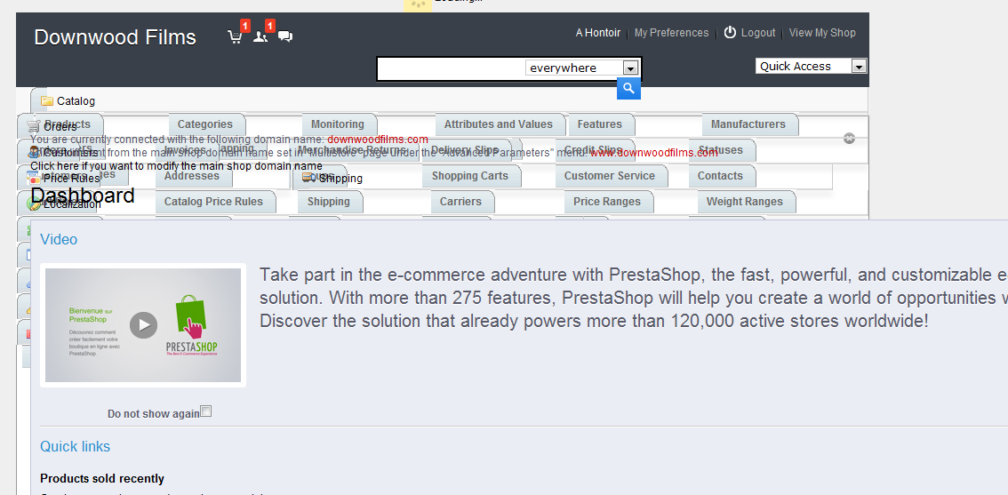Open the Quick Access dropdown
1008x495 pixels.
(812, 66)
